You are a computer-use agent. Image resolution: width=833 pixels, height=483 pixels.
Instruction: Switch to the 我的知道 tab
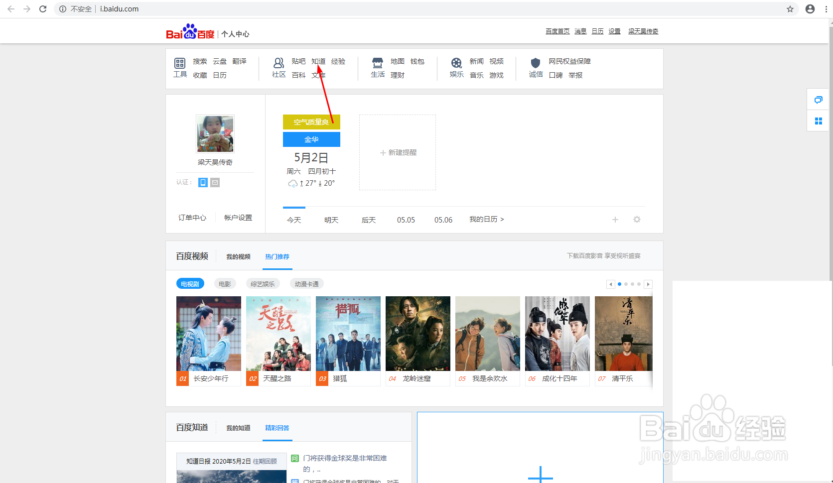(x=238, y=428)
